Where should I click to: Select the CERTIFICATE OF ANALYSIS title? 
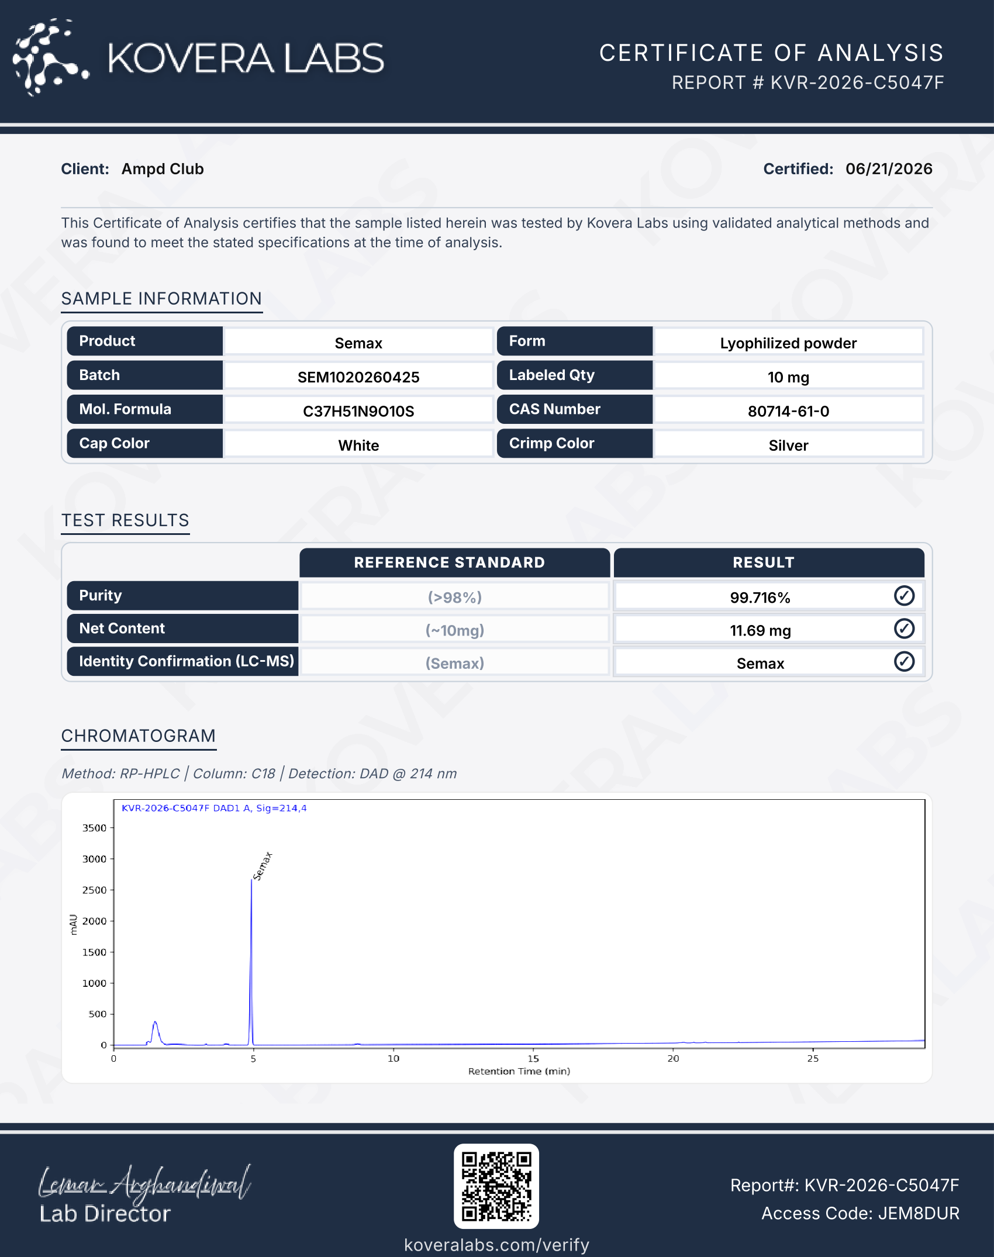pyautogui.click(x=771, y=53)
